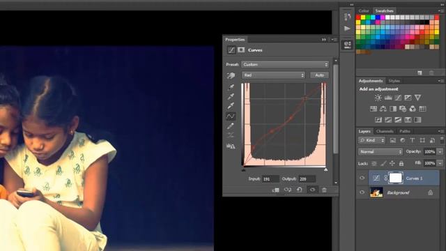Open the Layers panel flyout menu
446x251 pixels.
(441, 131)
